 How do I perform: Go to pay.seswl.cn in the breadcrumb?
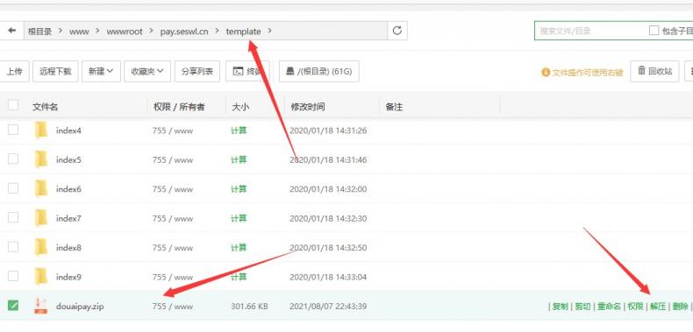(184, 32)
